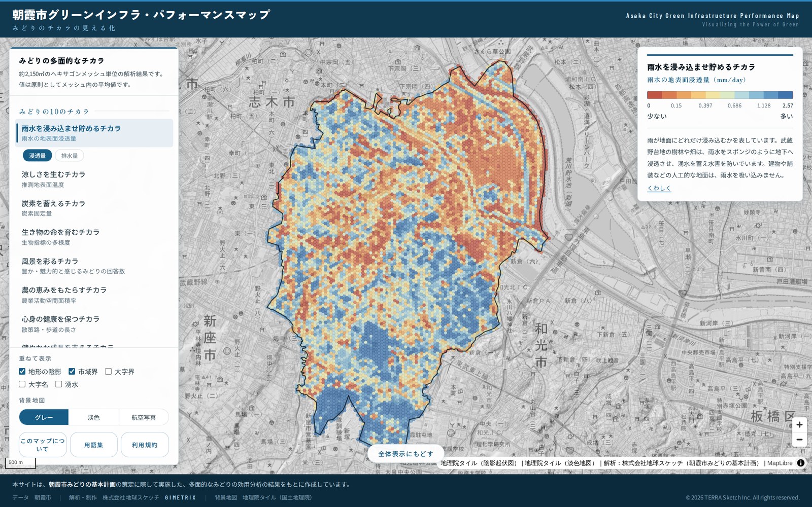Toggle the 地形の陰影 checkbox

click(22, 372)
